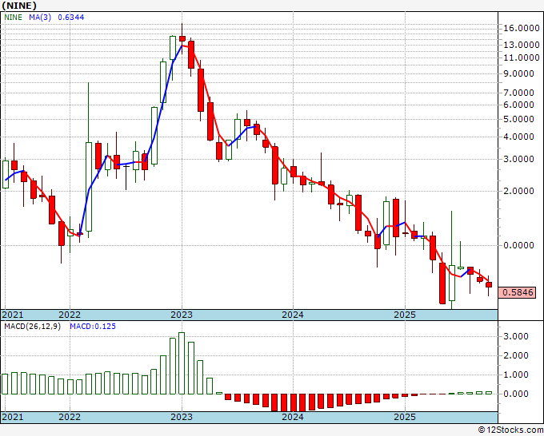The height and width of the screenshot is (436, 544).
Task: Click the (NINE) ticker title
Action: pos(18,5)
